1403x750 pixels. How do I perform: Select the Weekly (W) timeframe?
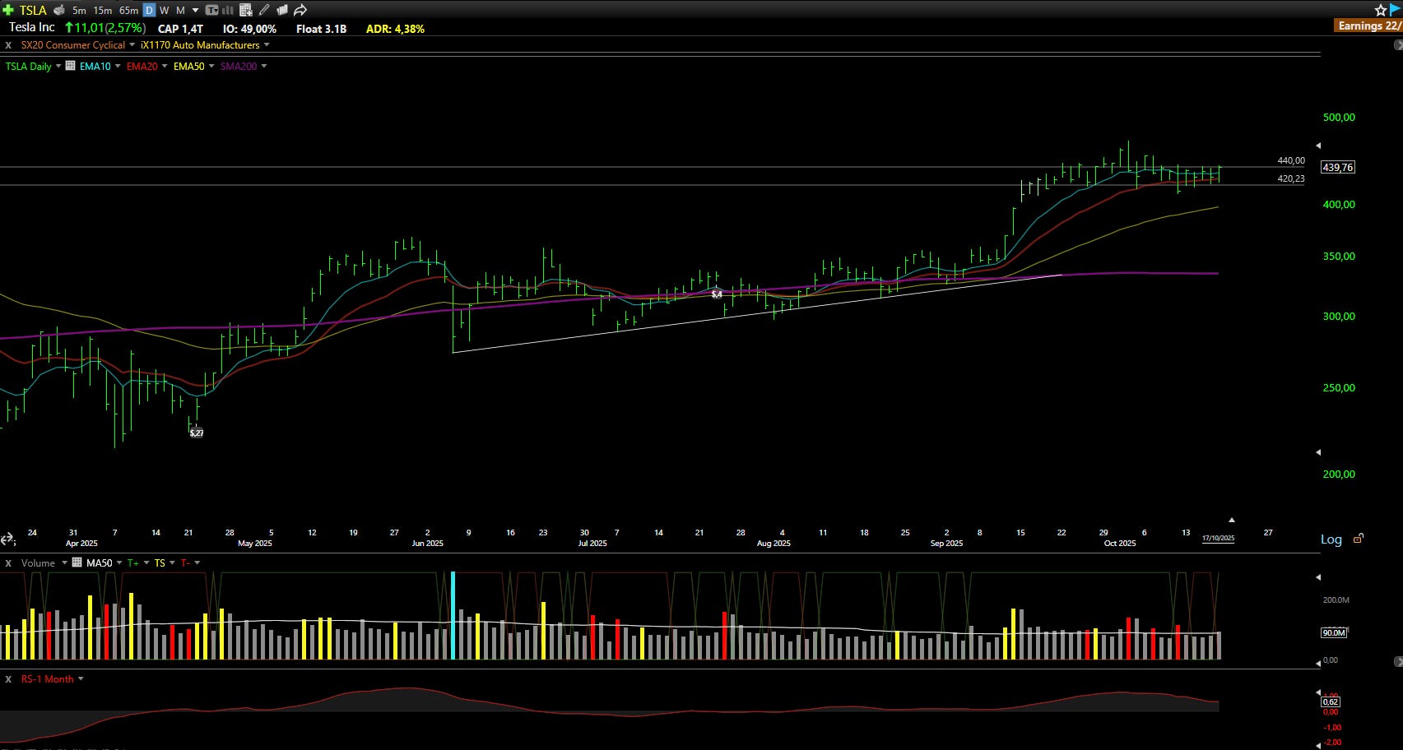[164, 10]
